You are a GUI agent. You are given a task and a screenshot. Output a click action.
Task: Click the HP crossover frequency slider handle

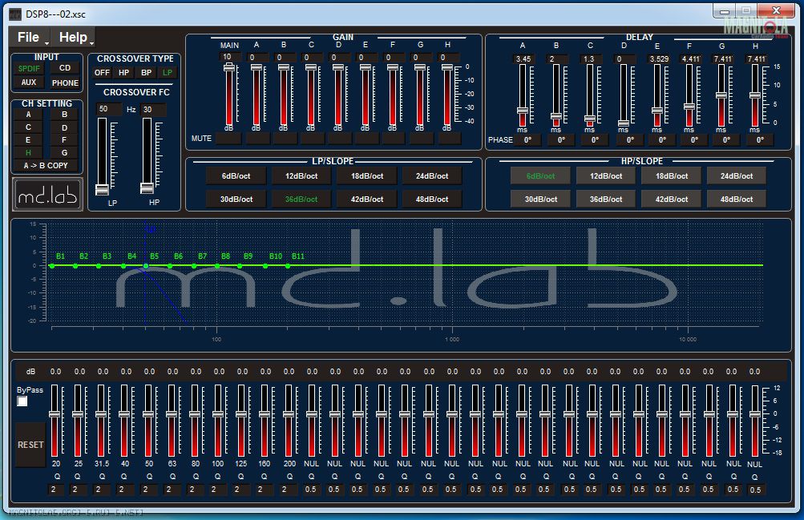[x=147, y=188]
